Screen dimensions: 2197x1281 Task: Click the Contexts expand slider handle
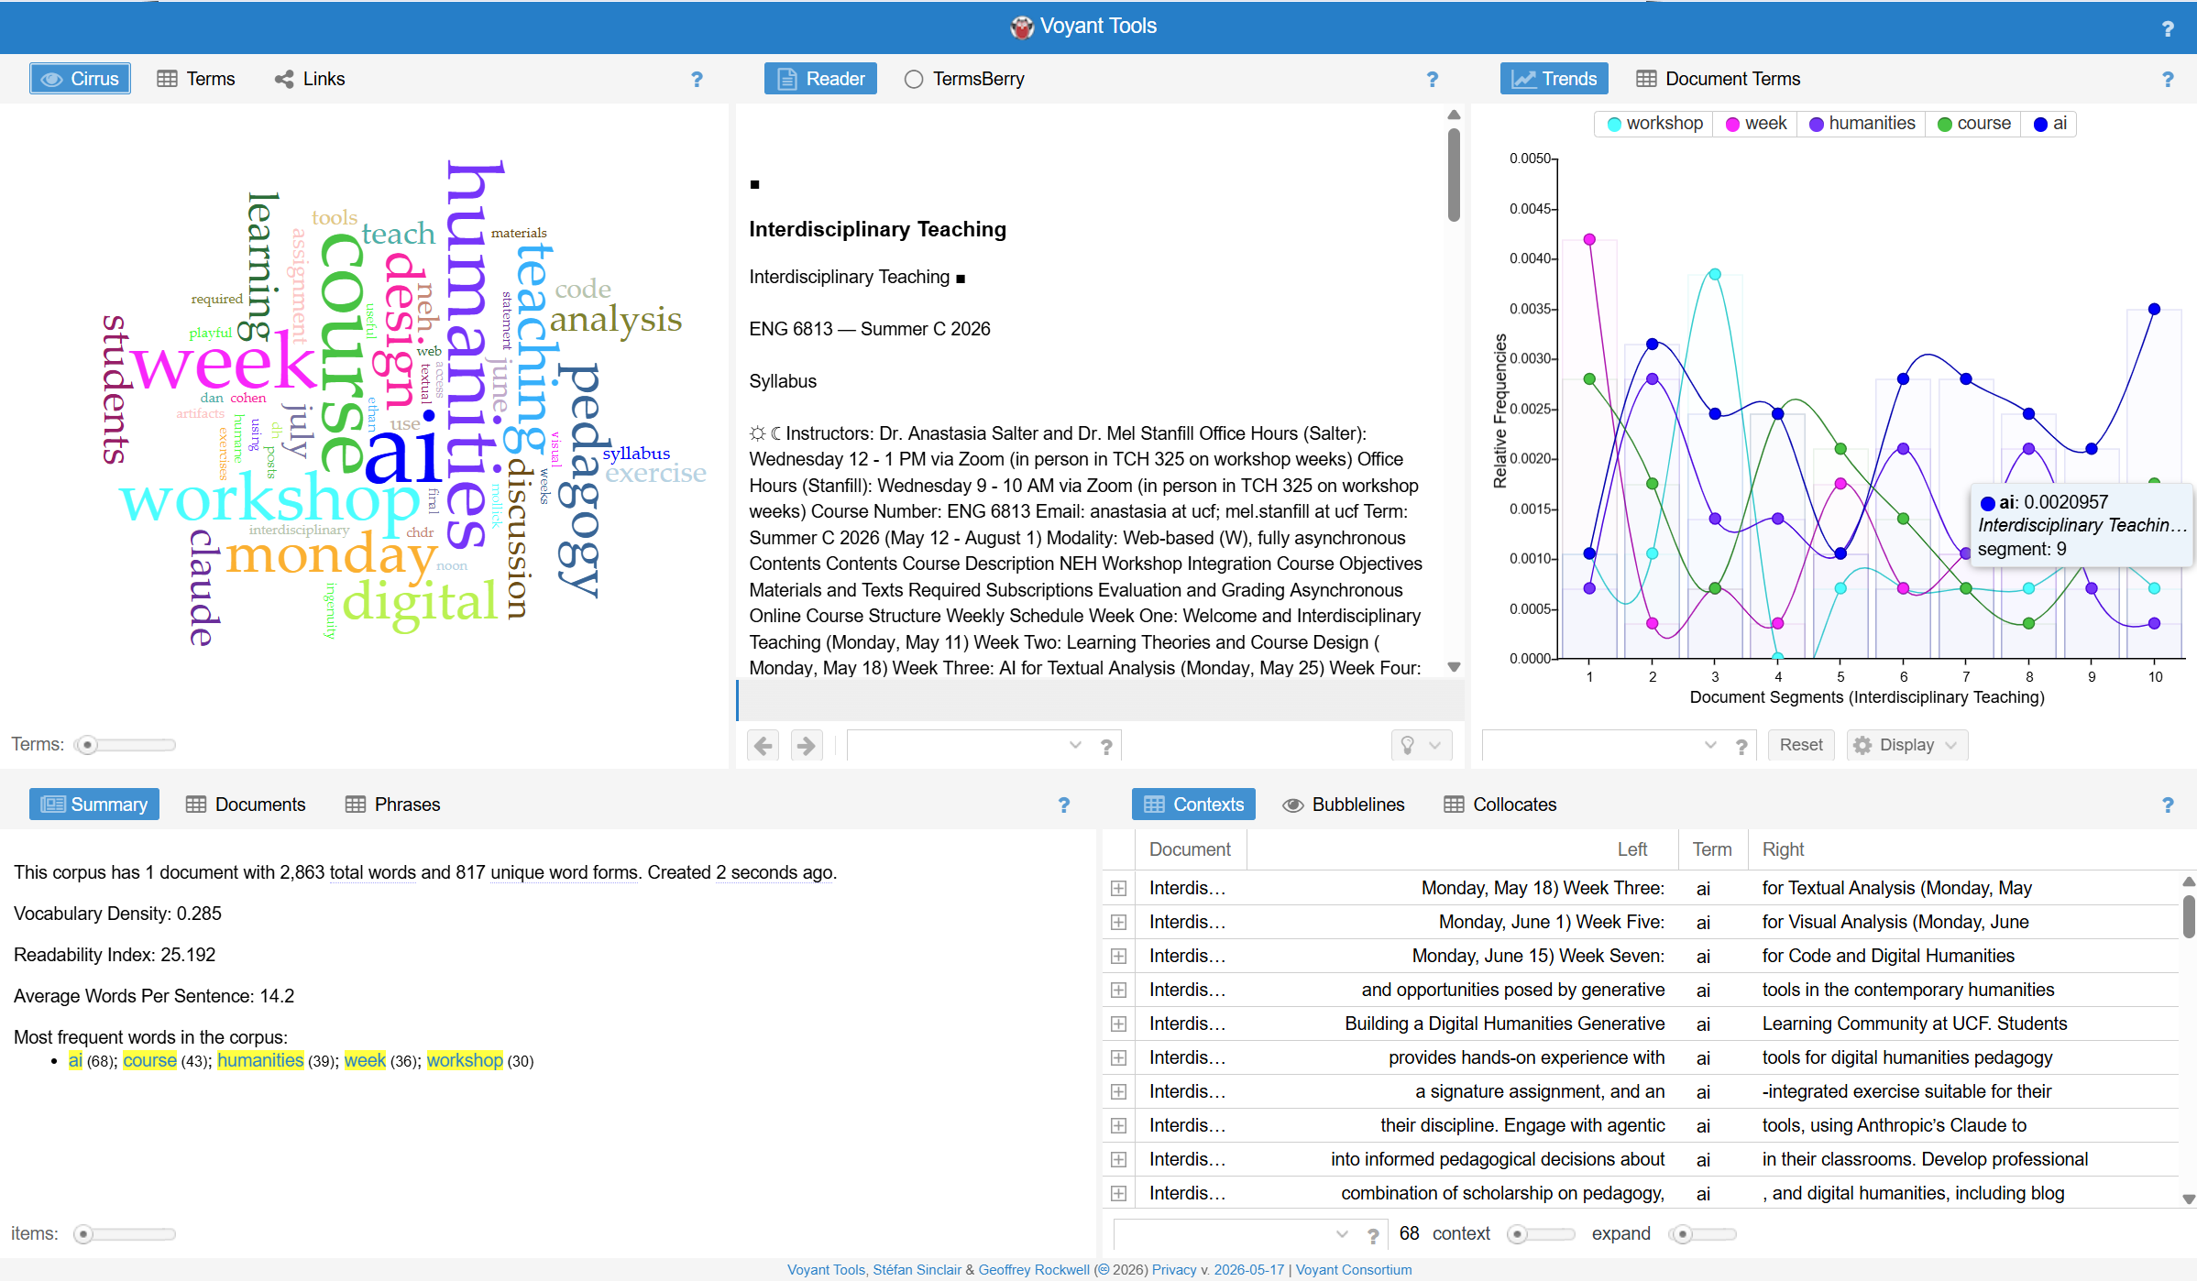1682,1235
